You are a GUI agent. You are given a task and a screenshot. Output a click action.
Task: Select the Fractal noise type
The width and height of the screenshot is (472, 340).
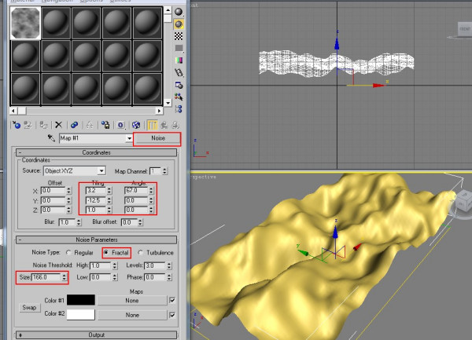click(106, 253)
